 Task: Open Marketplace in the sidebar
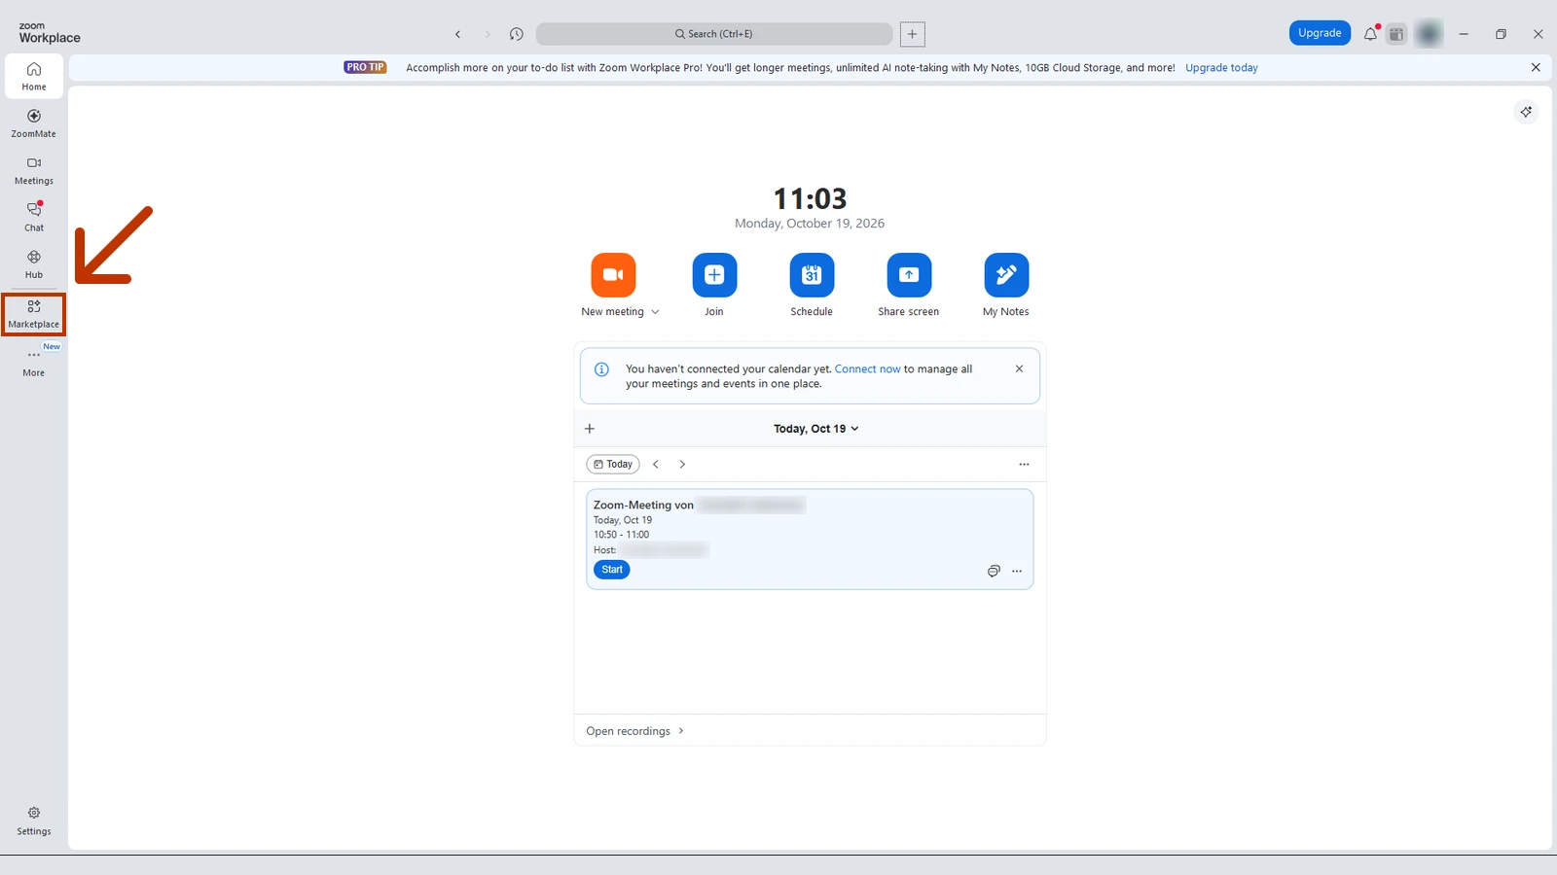tap(34, 314)
